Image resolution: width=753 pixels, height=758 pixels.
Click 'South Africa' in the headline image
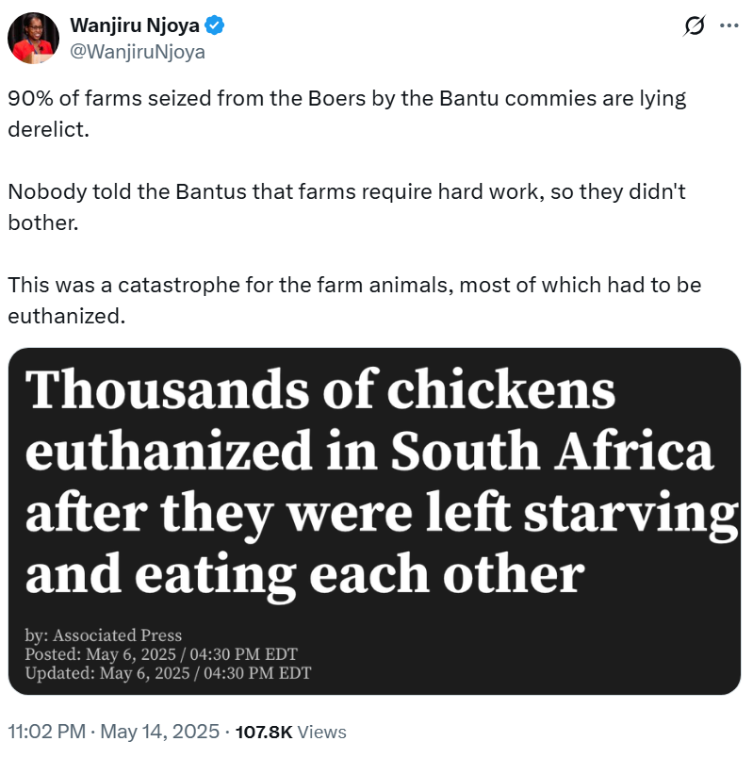point(551,454)
